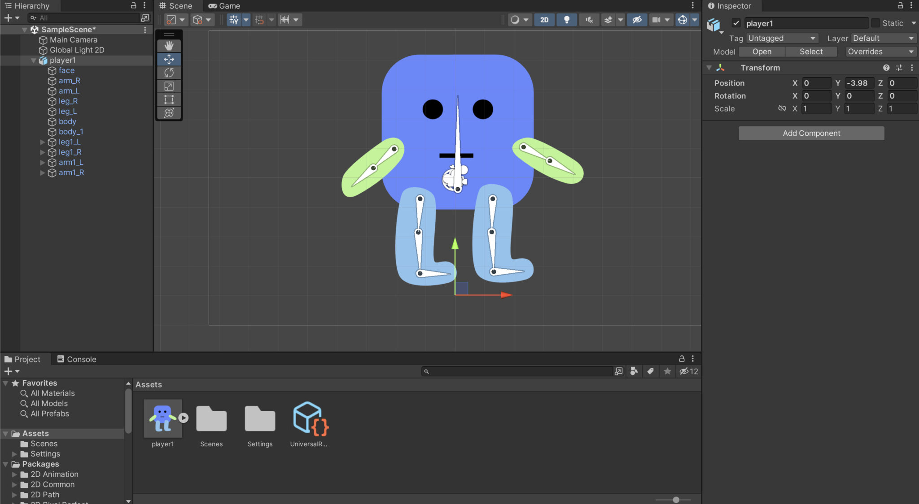Click the Add Component button
Image resolution: width=919 pixels, height=504 pixels.
[811, 133]
